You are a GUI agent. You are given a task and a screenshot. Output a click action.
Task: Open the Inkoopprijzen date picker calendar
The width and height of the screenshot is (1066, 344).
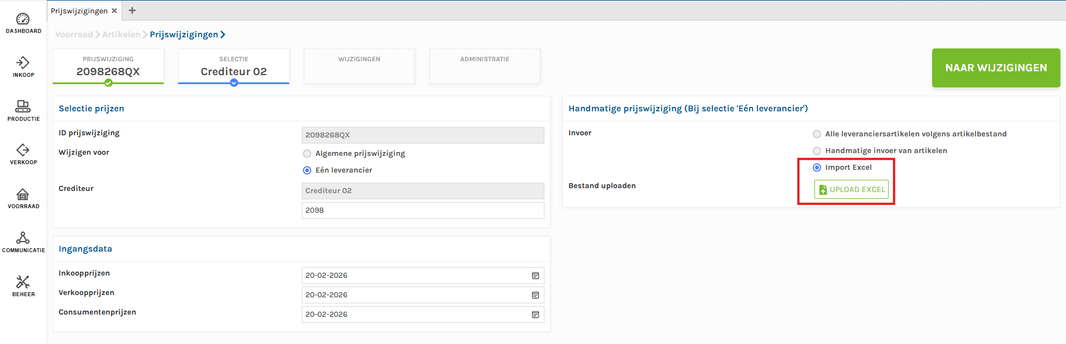point(535,276)
